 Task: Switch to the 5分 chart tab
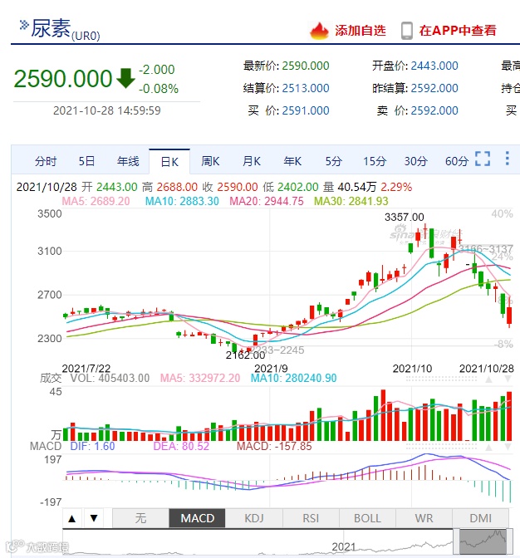point(333,161)
